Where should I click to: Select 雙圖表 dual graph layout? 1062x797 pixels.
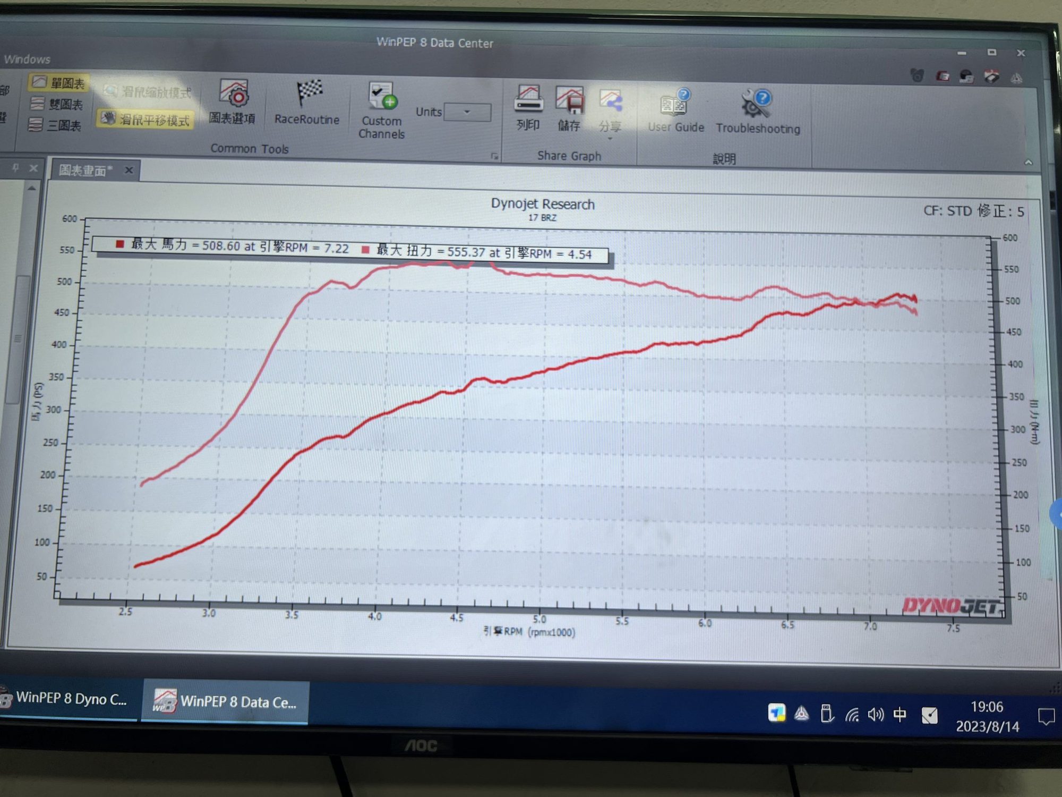57,104
